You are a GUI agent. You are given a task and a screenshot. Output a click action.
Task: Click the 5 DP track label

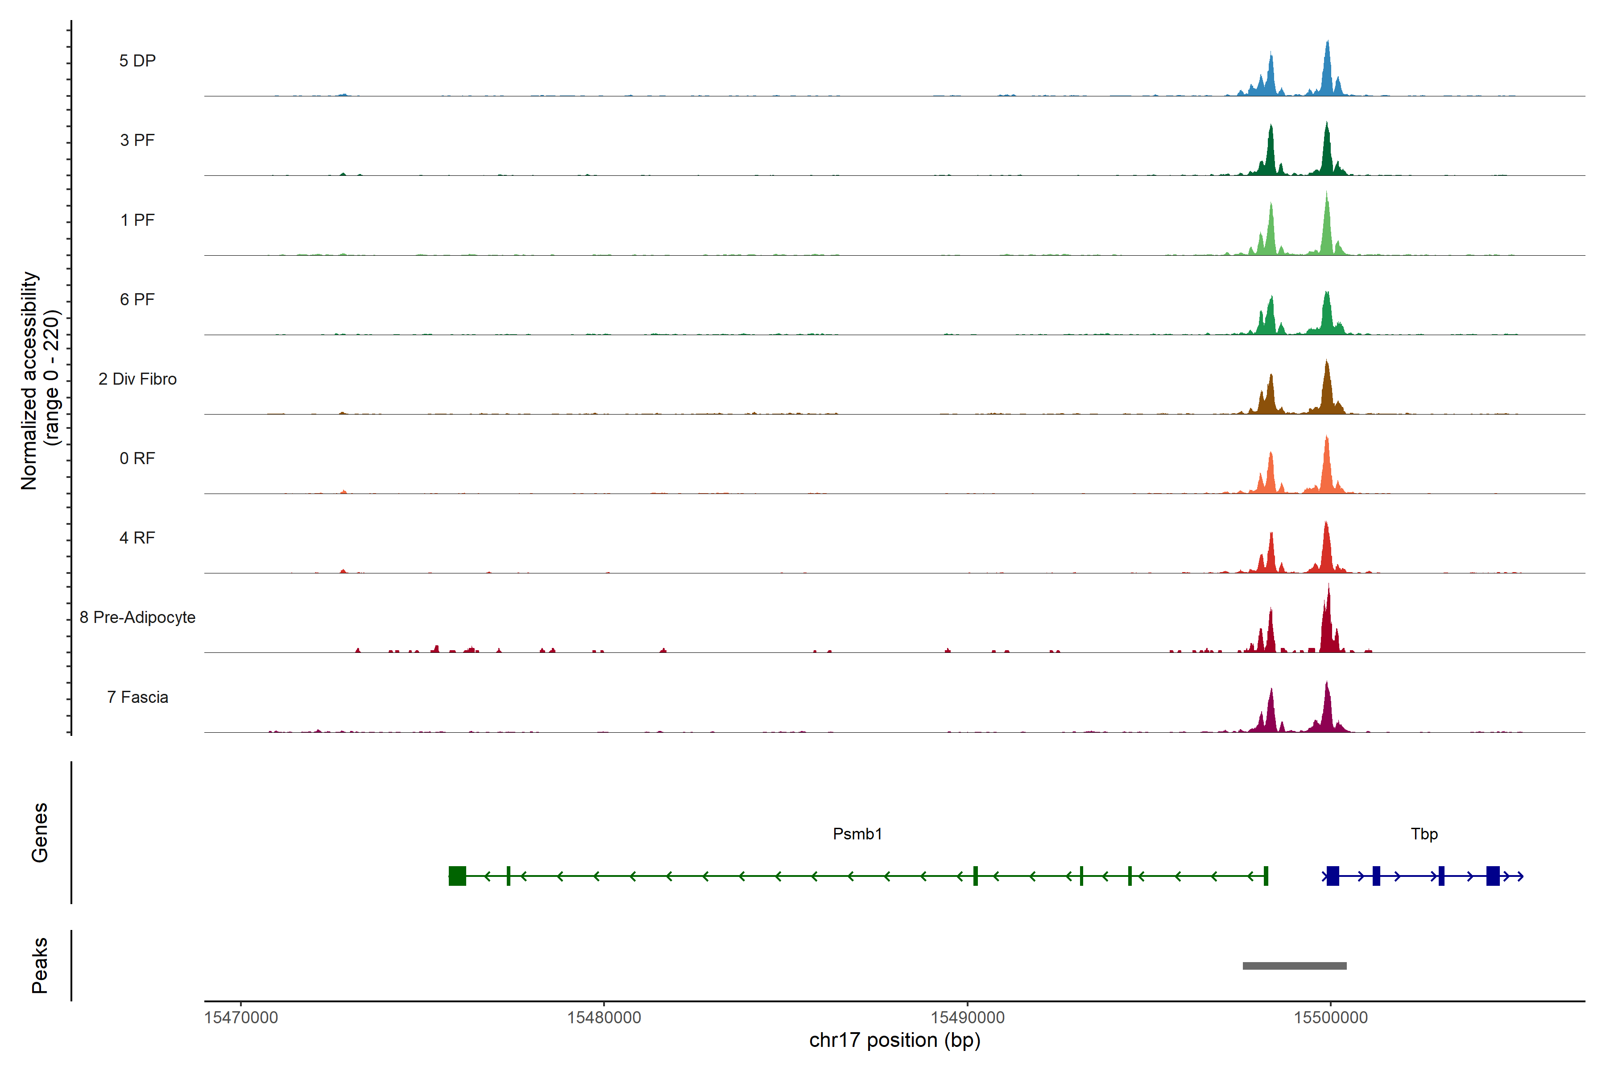[137, 61]
